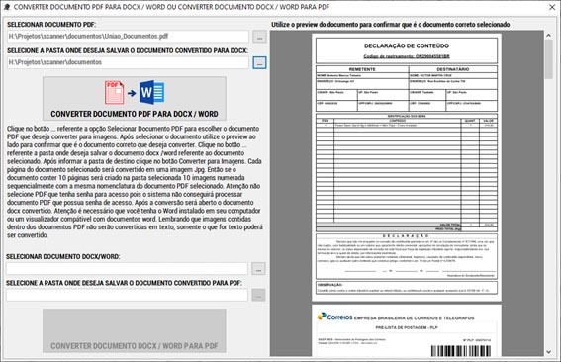Close the converter window
The height and width of the screenshot is (362, 561).
pyautogui.click(x=552, y=7)
